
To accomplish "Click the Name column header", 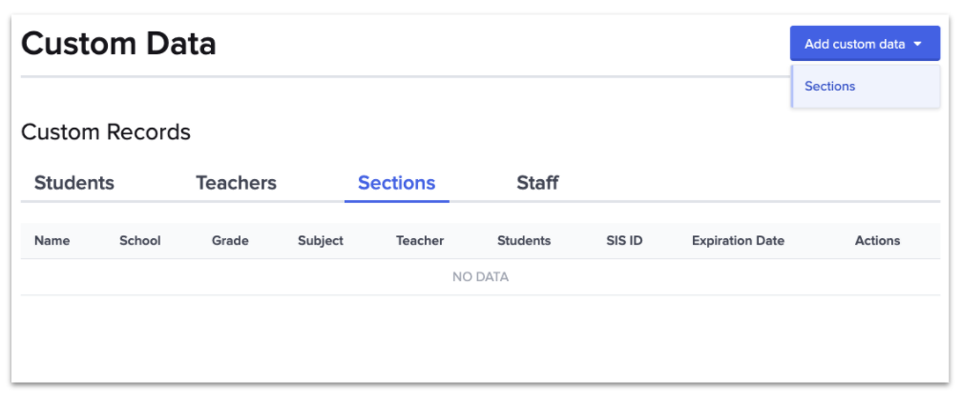I will (52, 241).
